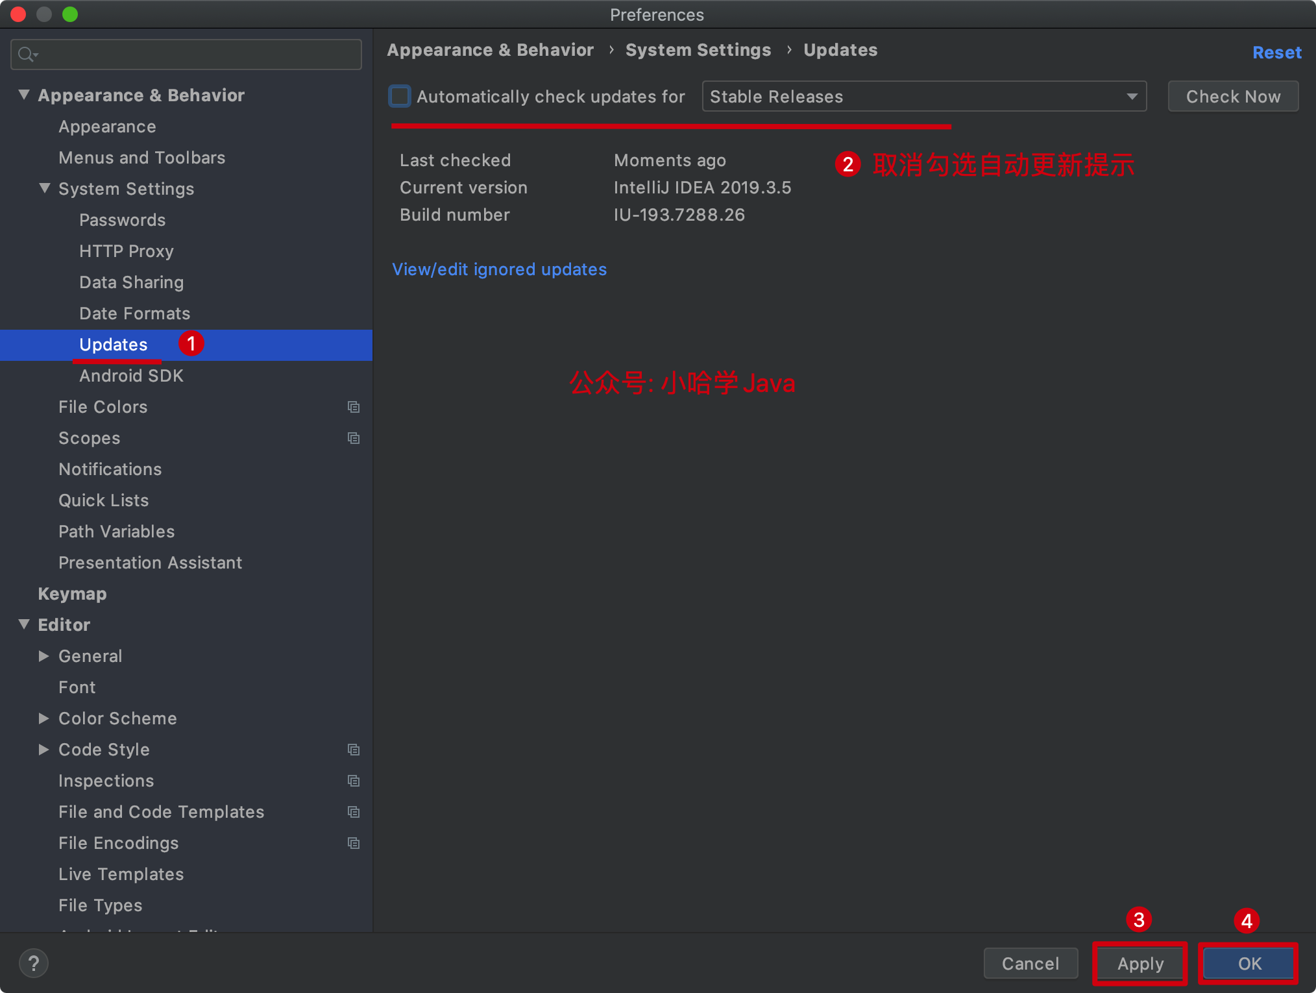Open HTTP Proxy settings page

(x=127, y=251)
